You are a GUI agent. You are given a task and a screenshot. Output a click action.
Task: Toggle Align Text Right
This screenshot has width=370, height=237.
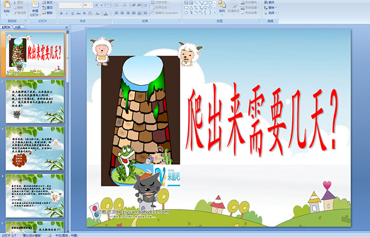(128, 13)
